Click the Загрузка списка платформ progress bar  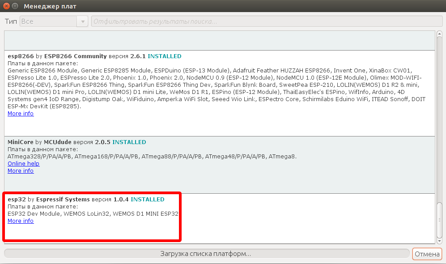click(206, 254)
